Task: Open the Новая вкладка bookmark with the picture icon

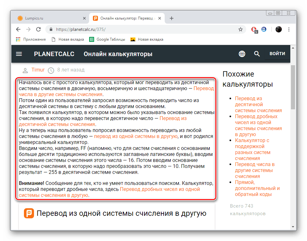Action: (147, 39)
